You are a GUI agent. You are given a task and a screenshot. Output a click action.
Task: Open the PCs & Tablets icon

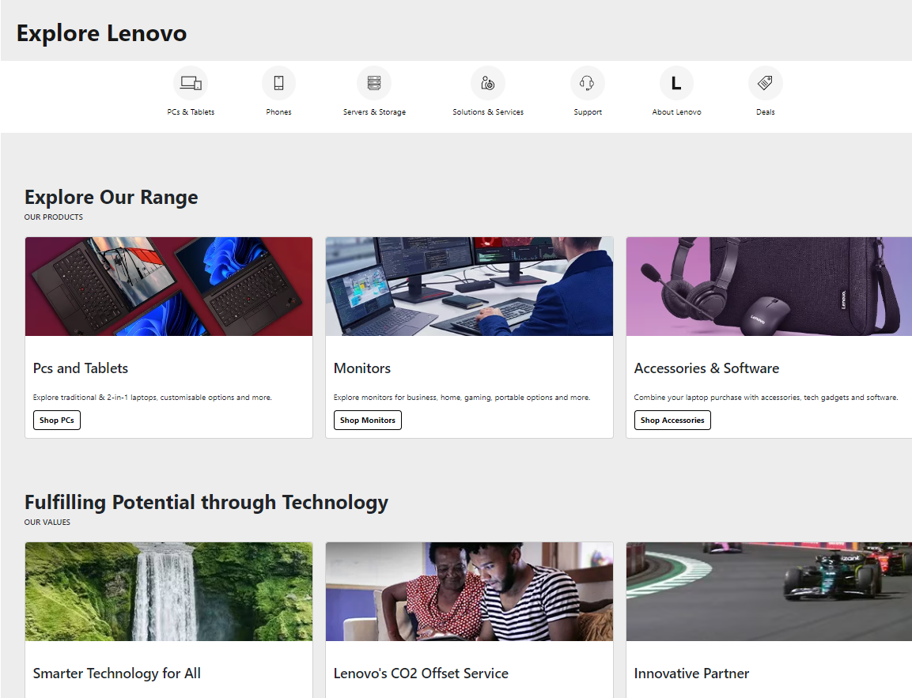(x=191, y=83)
